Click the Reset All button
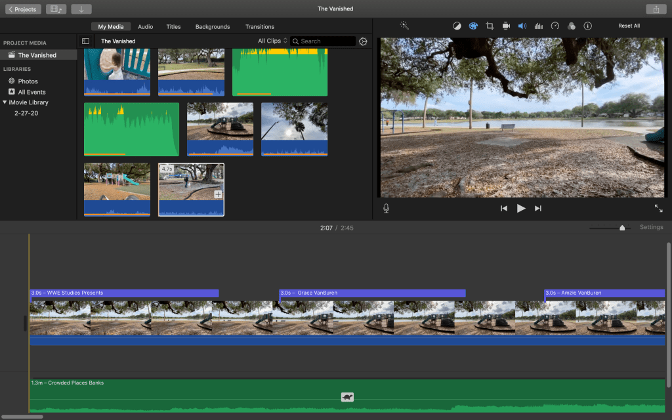 coord(629,26)
